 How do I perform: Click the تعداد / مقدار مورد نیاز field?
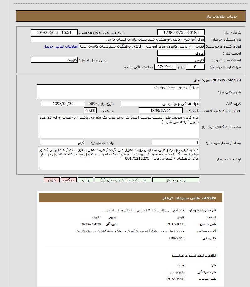pos(175,143)
